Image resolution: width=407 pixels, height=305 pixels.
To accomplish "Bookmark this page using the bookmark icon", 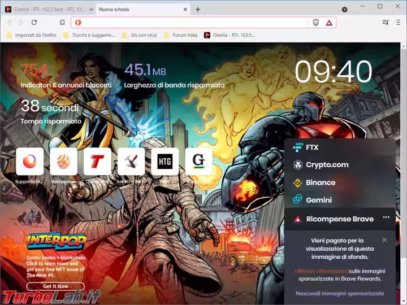I will tap(62, 23).
